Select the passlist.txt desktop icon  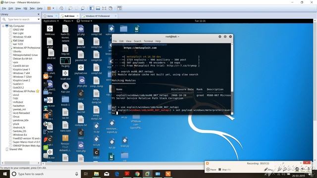[x=81, y=56]
